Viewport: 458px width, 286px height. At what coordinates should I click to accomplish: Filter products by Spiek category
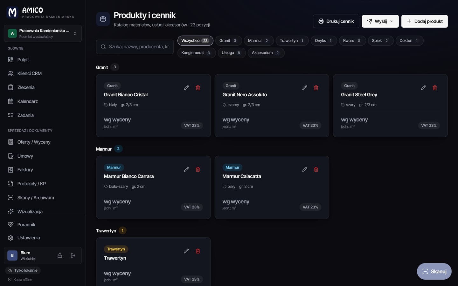[381, 41]
